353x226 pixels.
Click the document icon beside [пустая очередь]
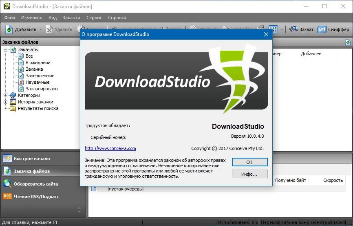94,189
